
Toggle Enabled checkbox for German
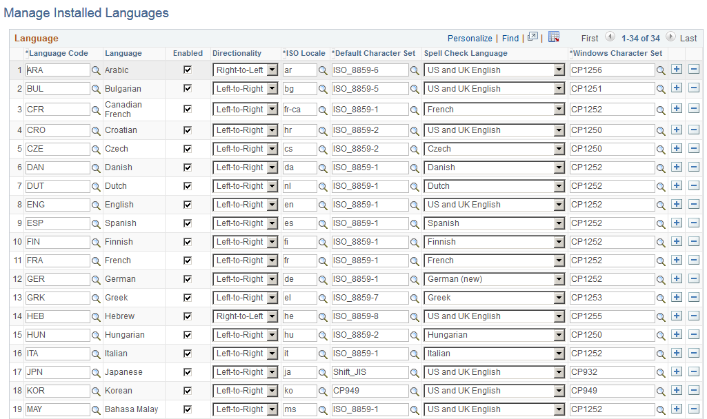coord(188,279)
